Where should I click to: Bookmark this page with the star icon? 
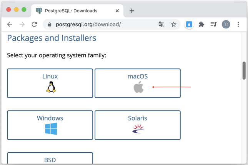(x=174, y=24)
